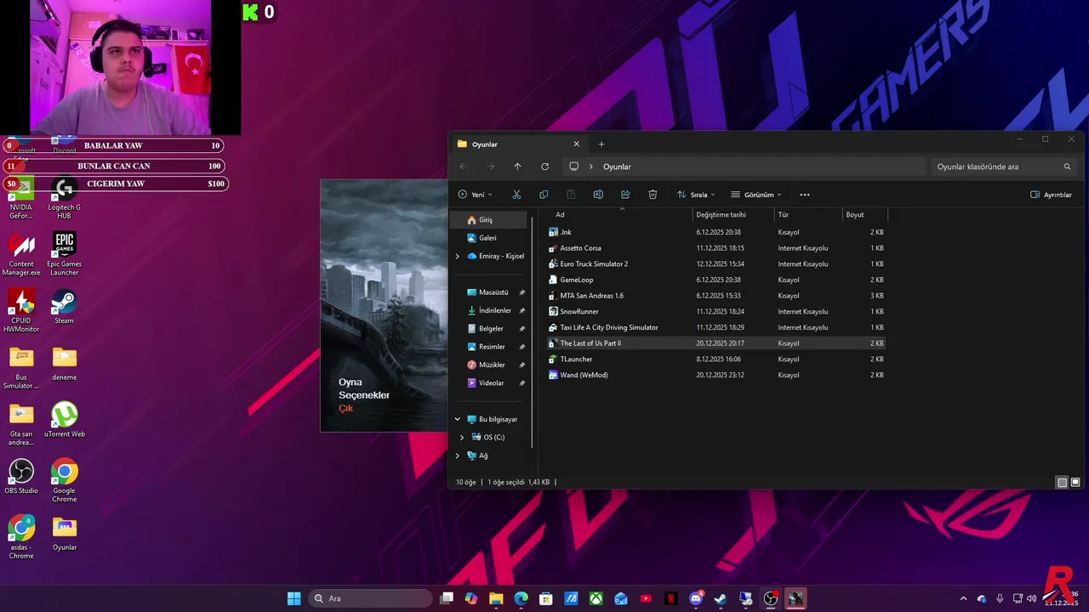Expand the Emiray - Kişisel tree node
The image size is (1089, 612).
click(x=457, y=256)
